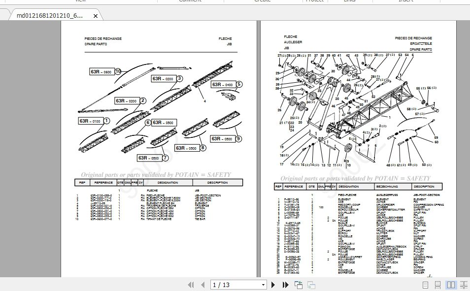The height and width of the screenshot is (291, 470).
Task: Open the Links ribbon tab
Action: tap(350, 1)
